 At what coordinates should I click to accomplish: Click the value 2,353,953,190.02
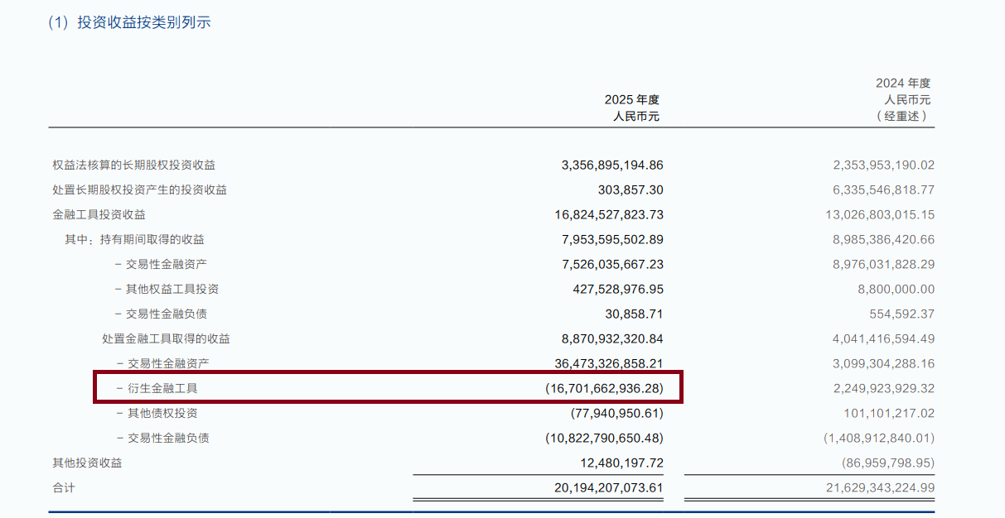pos(884,165)
